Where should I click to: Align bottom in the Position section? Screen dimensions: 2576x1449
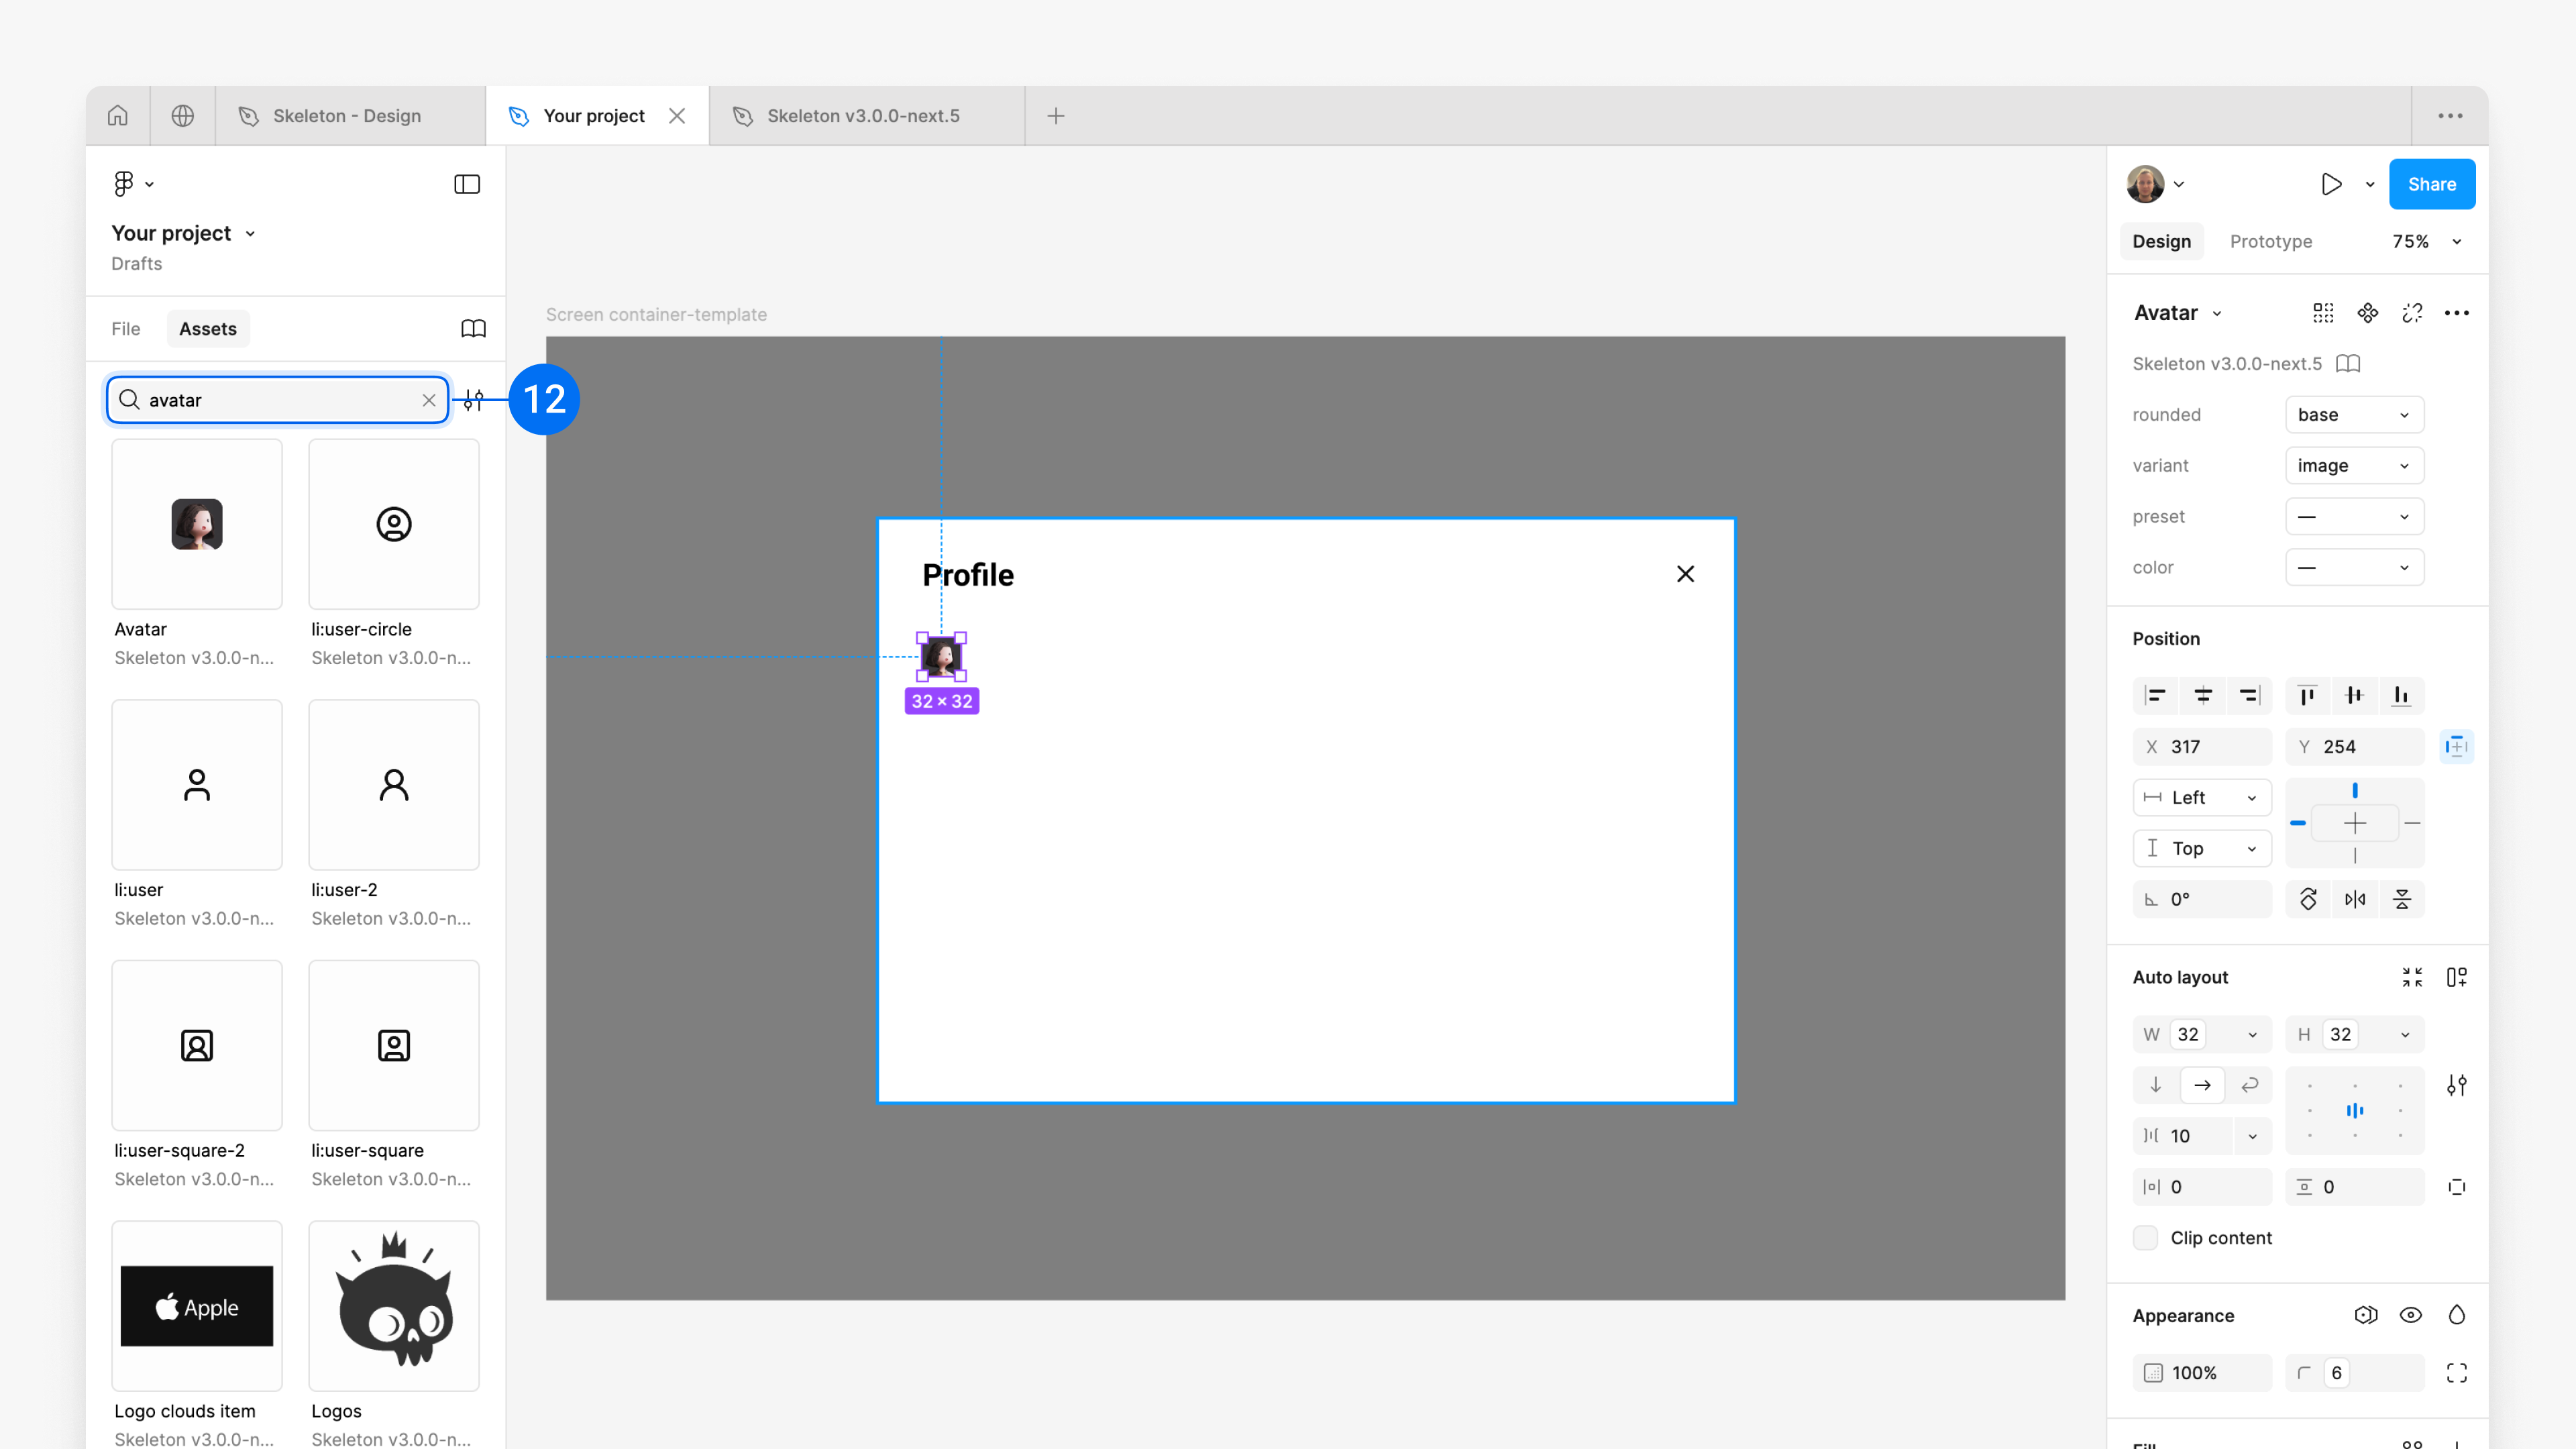coord(2401,696)
